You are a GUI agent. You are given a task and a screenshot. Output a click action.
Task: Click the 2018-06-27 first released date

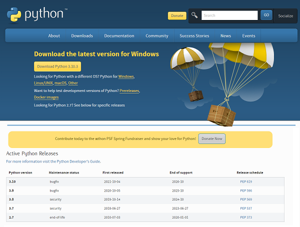pos(112,208)
